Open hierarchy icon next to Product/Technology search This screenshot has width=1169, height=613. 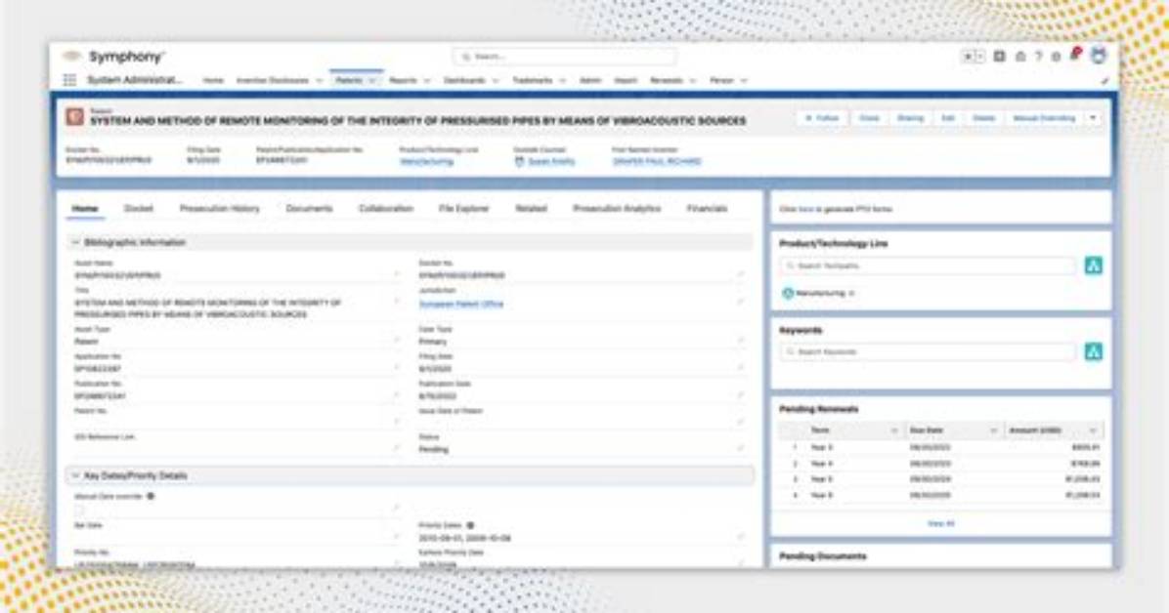click(1093, 266)
